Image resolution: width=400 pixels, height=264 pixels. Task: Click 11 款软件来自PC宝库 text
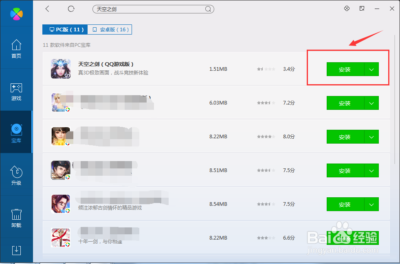(x=67, y=45)
